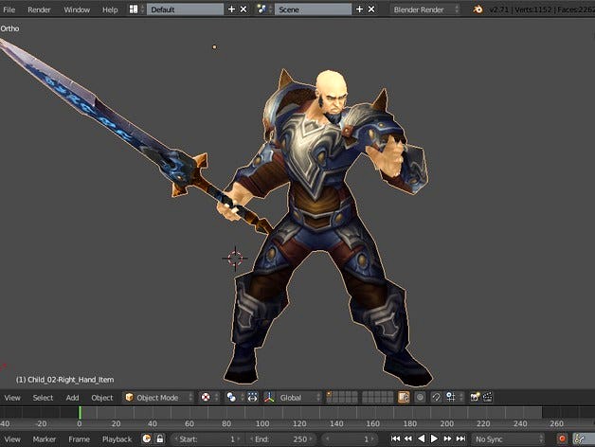This screenshot has width=595, height=447.
Task: Click the first visible layer button in layer grid
Action: pos(329,395)
